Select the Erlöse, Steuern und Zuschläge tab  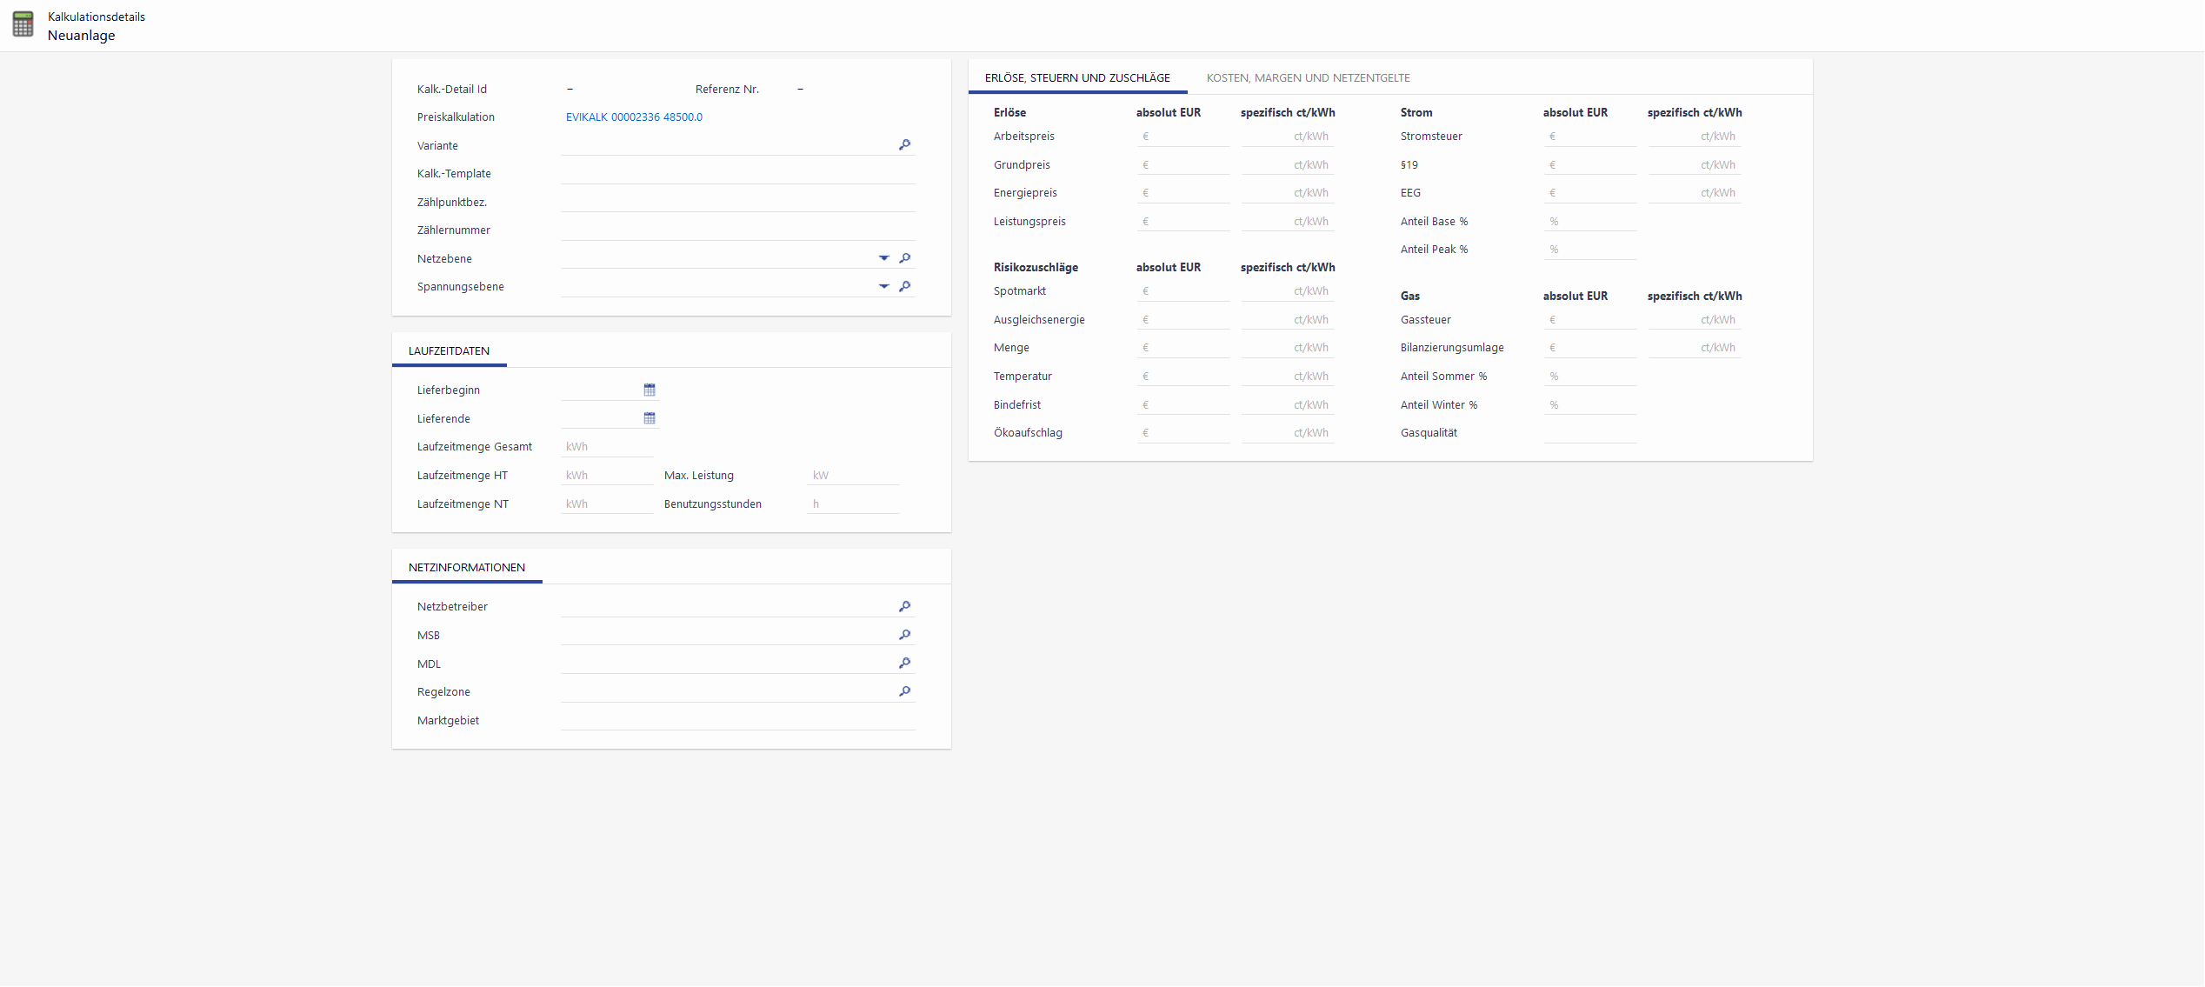coord(1077,78)
